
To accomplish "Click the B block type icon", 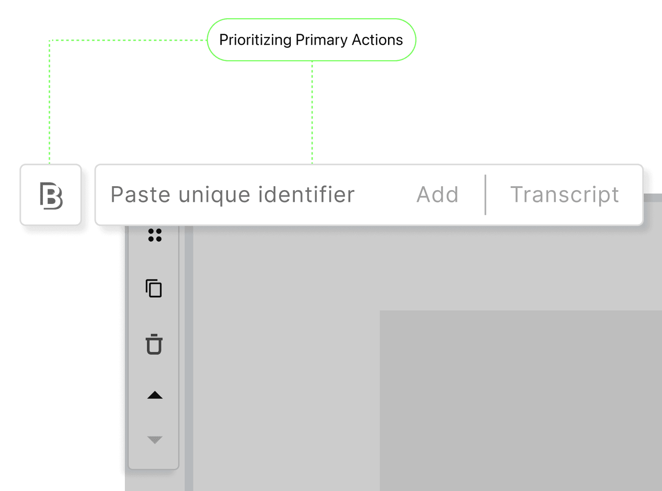I will point(51,196).
